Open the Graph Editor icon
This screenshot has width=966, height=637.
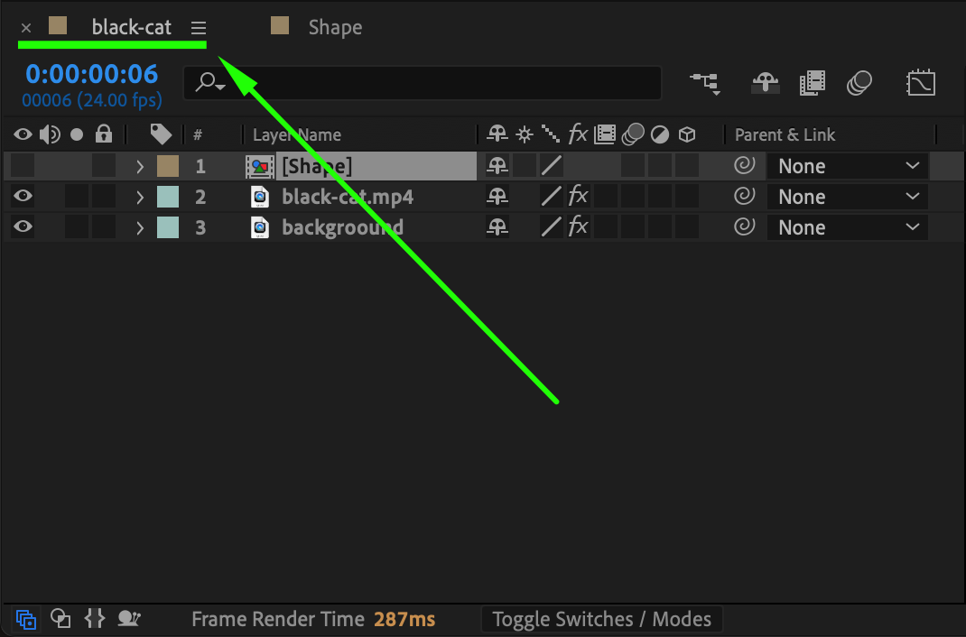(920, 83)
